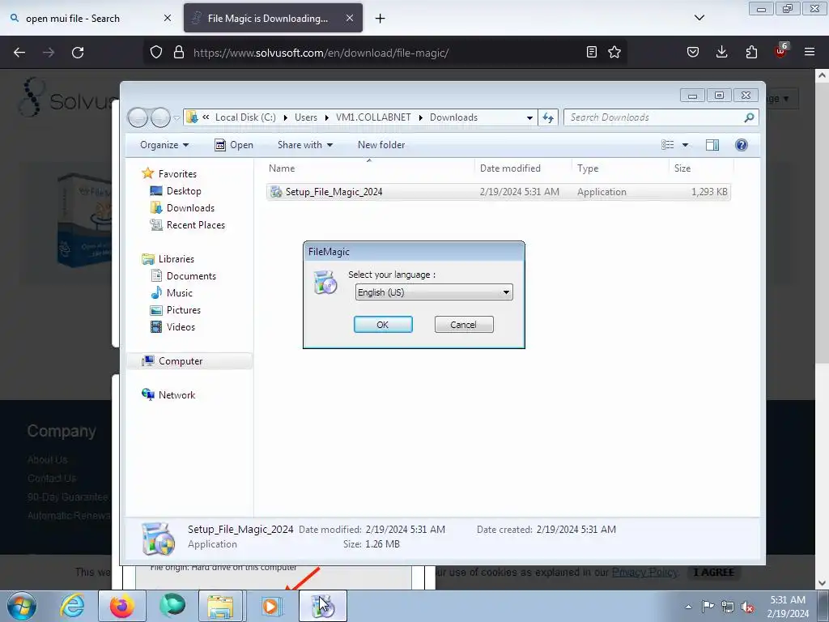Open the Organize menu in Explorer

pyautogui.click(x=164, y=145)
